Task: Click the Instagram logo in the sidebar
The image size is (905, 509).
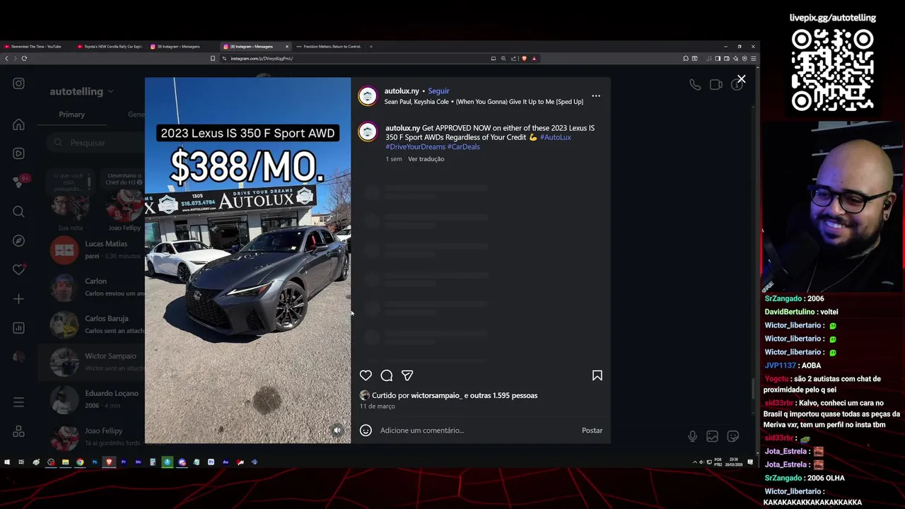Action: pos(18,83)
